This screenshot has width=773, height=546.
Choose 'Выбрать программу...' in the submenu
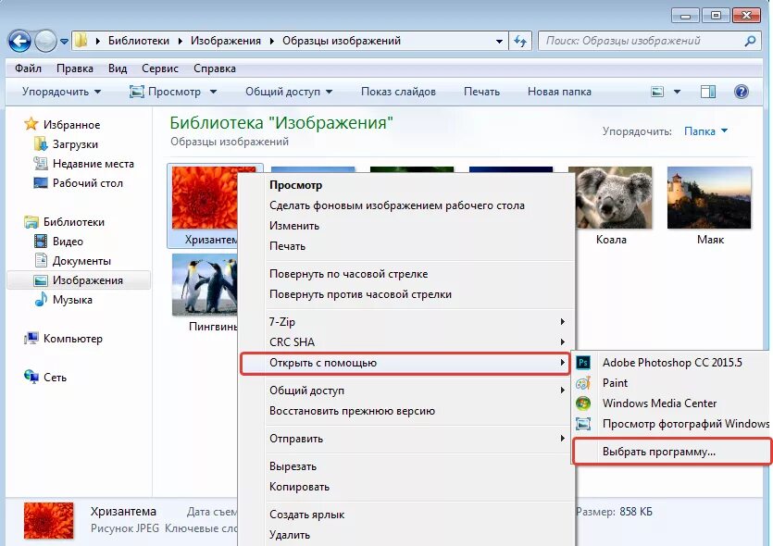671,452
